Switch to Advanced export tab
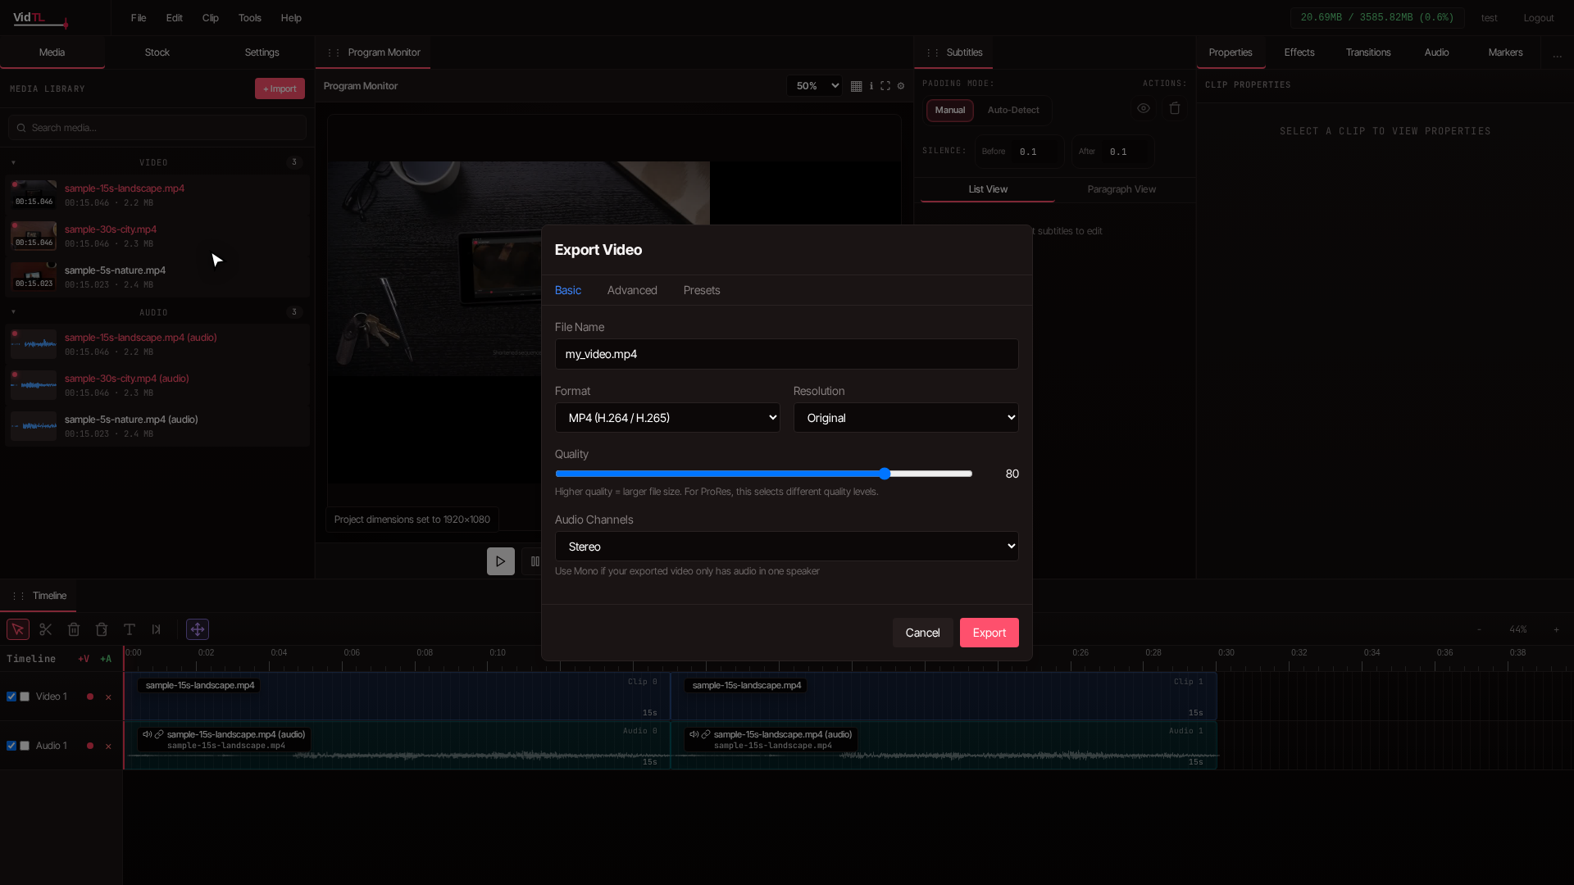 click(x=632, y=290)
